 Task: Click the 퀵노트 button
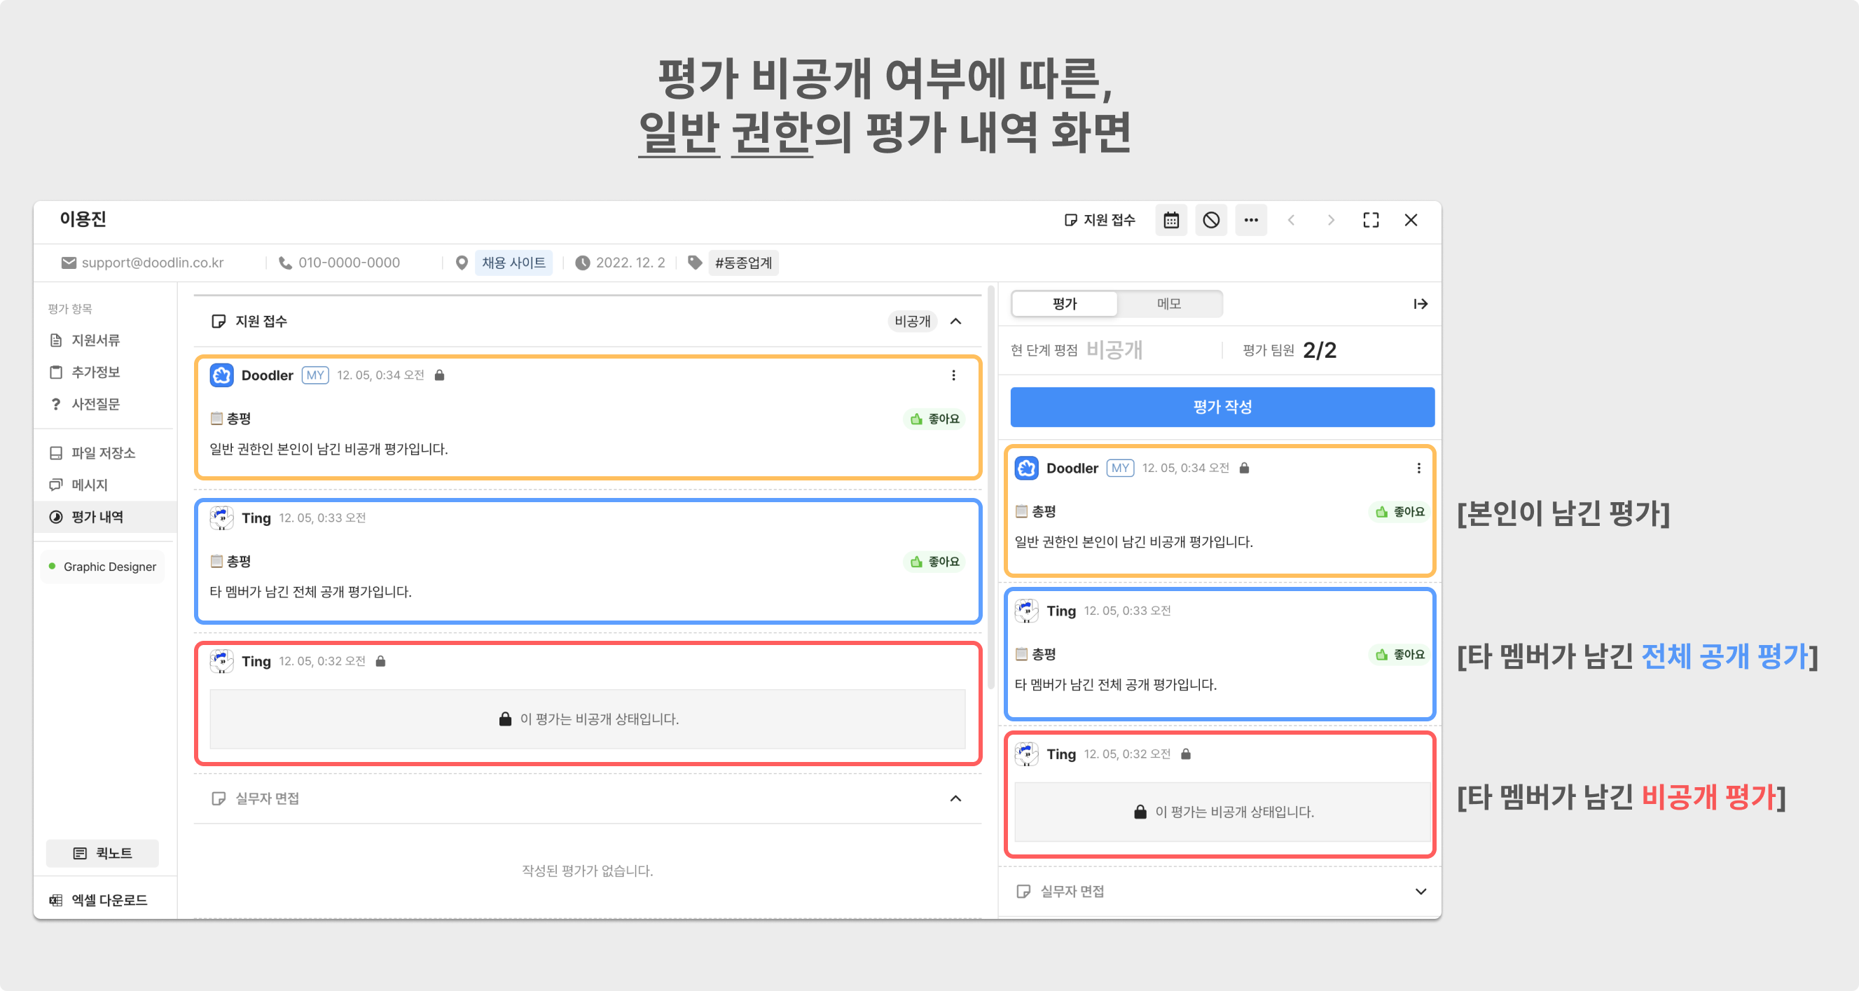[x=102, y=853]
